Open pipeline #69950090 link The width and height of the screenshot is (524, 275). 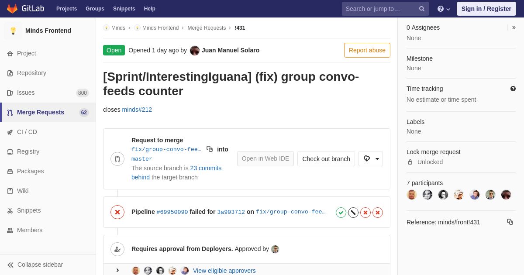[172, 212]
